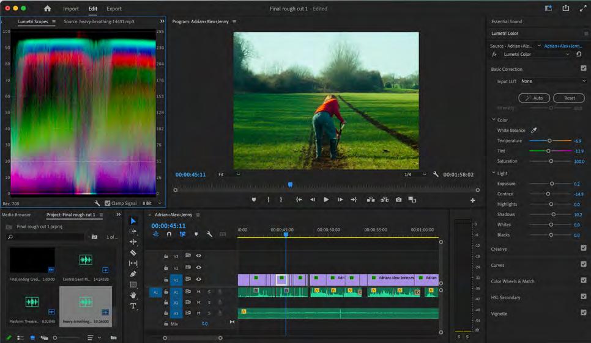Go to In point
Screen dimensions: 591x343
(299, 200)
